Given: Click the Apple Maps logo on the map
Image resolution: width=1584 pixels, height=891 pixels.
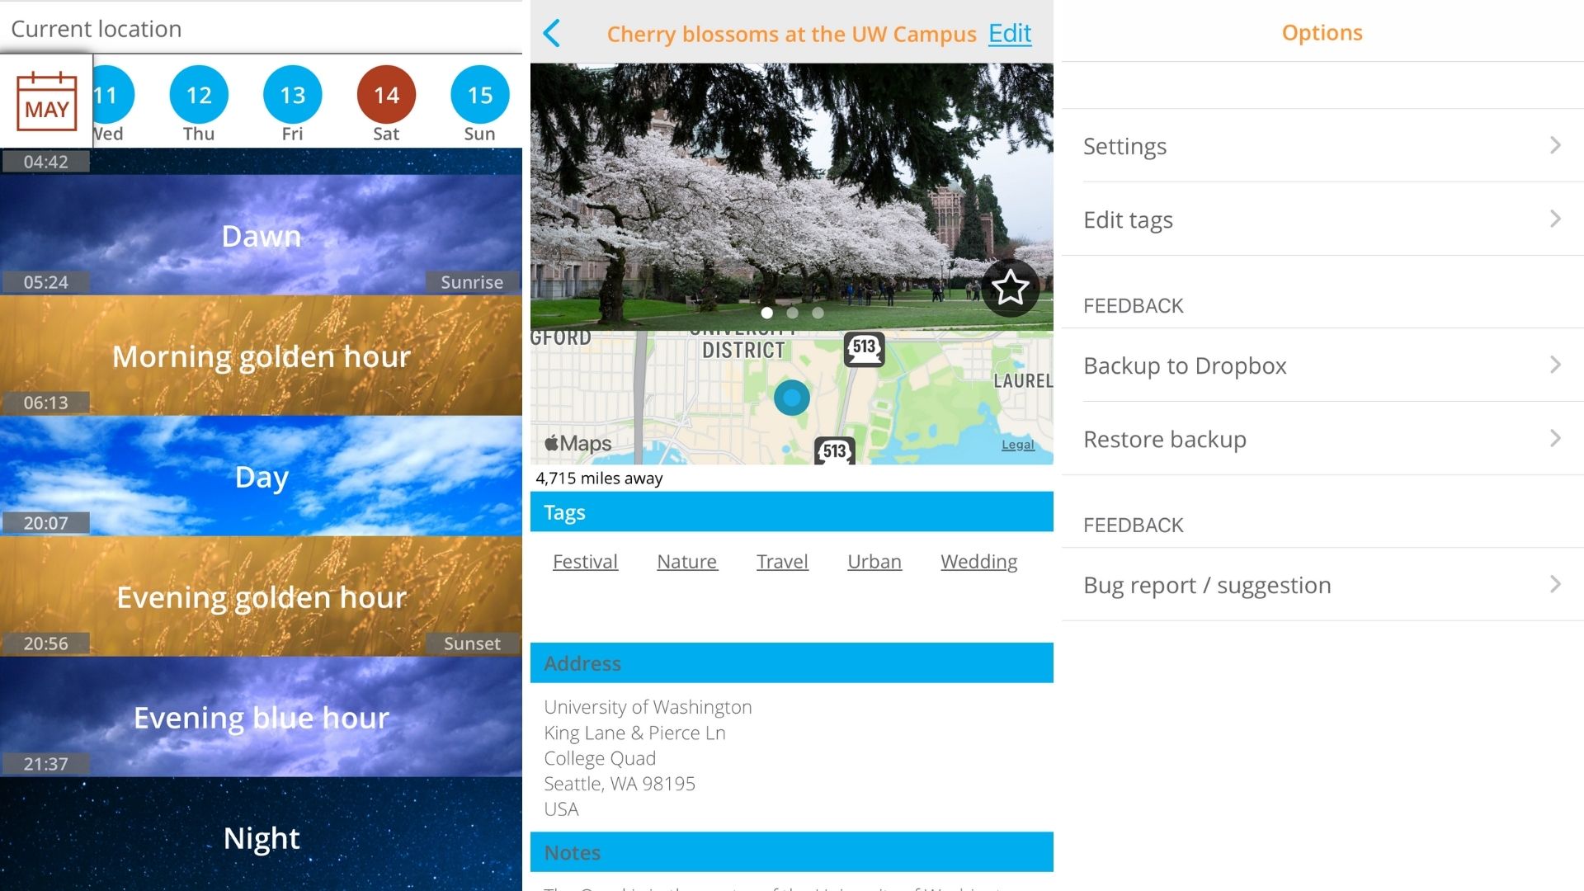Looking at the screenshot, I should pos(576,443).
